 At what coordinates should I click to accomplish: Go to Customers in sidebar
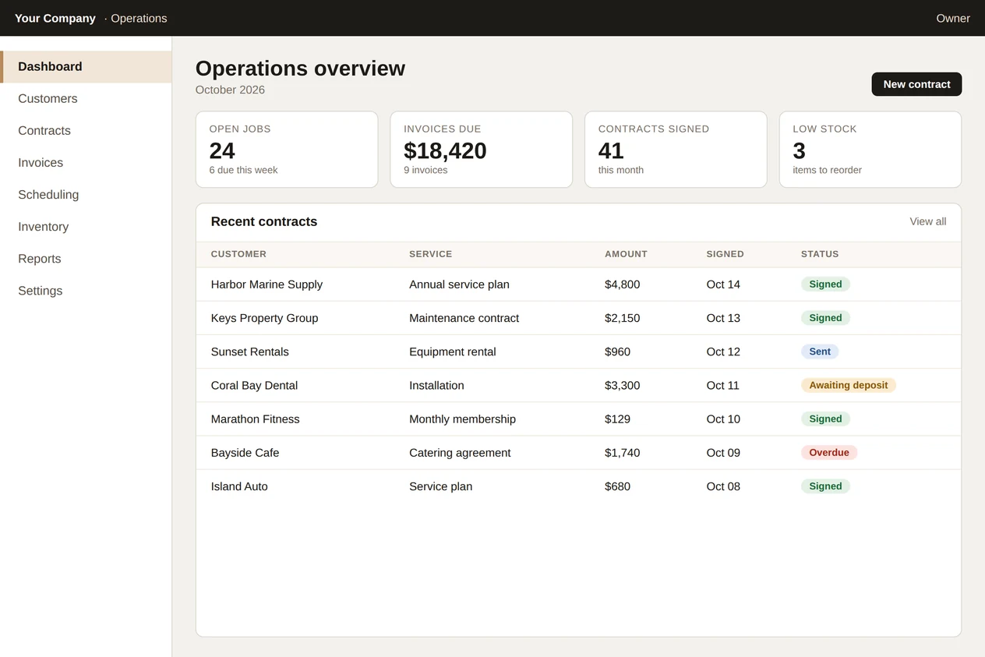pos(86,99)
